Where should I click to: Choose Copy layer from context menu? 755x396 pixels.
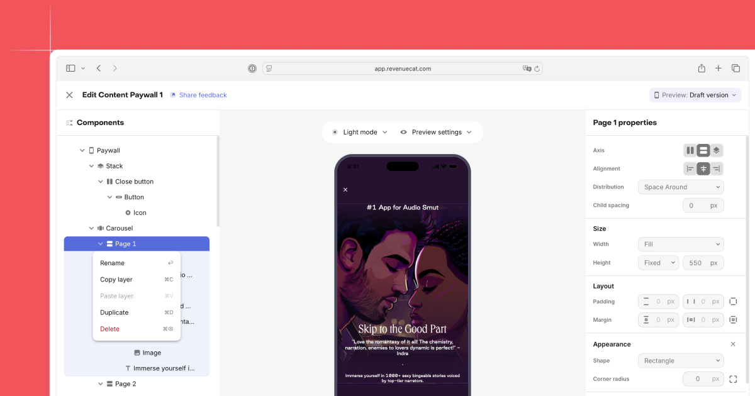pos(137,279)
